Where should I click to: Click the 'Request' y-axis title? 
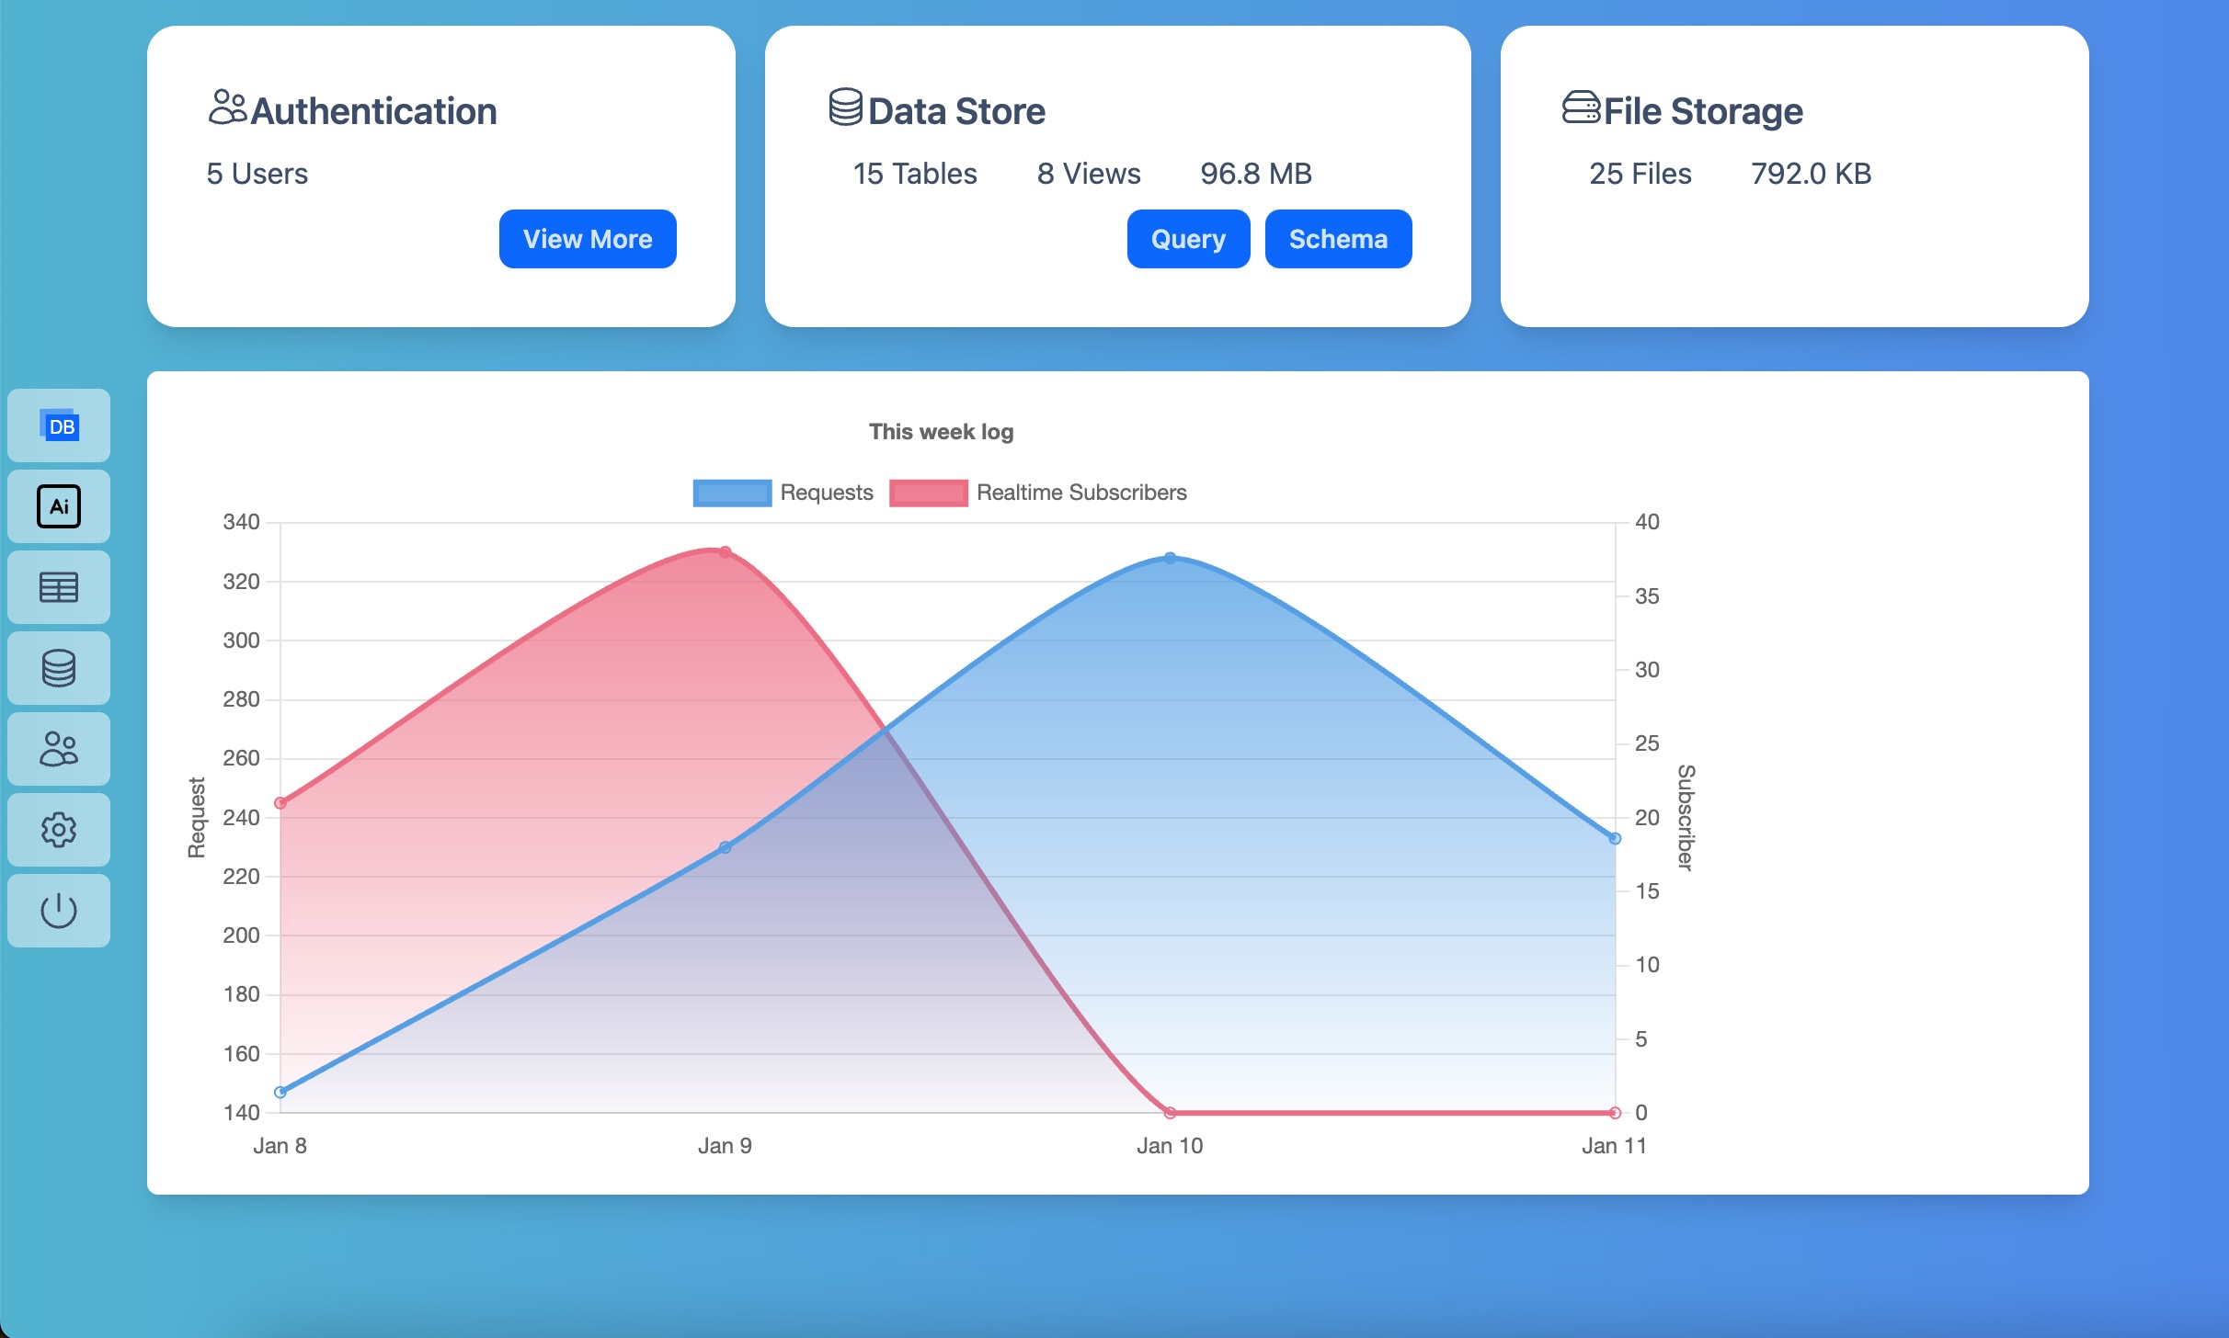197,817
